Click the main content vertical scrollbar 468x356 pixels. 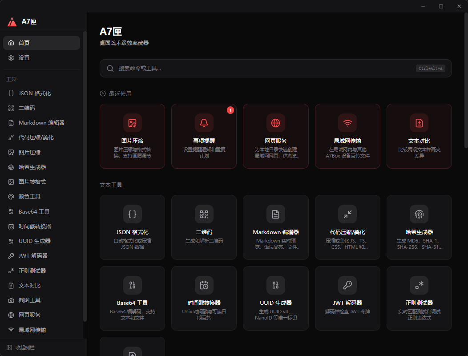[466, 81]
